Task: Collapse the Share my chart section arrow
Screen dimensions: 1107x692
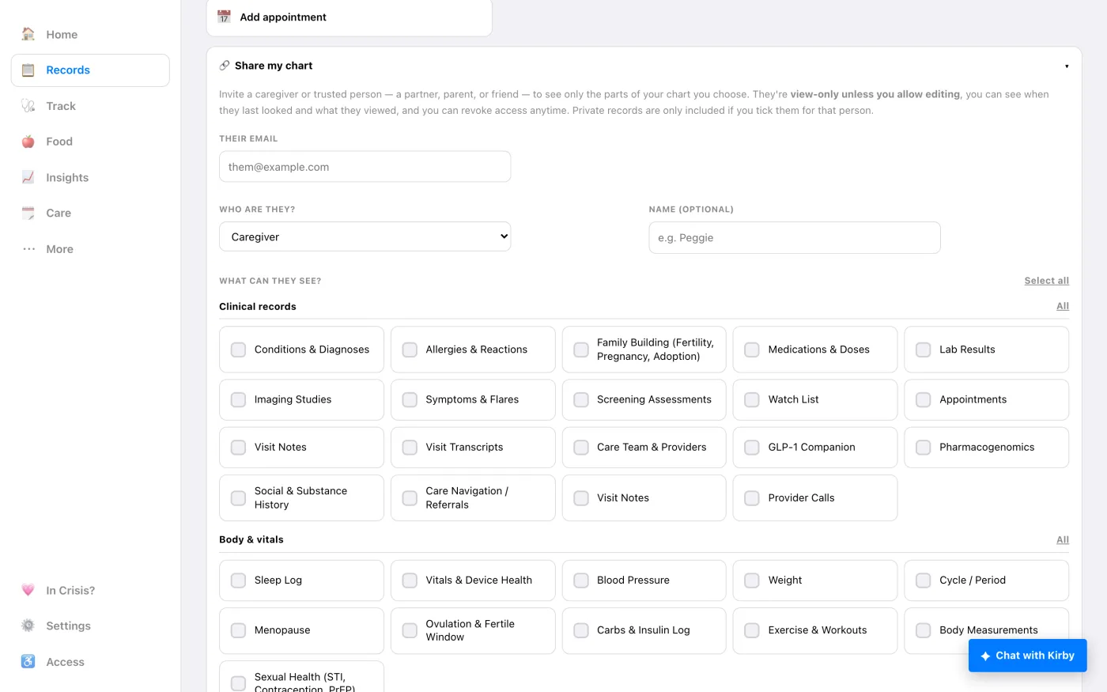Action: (1067, 66)
